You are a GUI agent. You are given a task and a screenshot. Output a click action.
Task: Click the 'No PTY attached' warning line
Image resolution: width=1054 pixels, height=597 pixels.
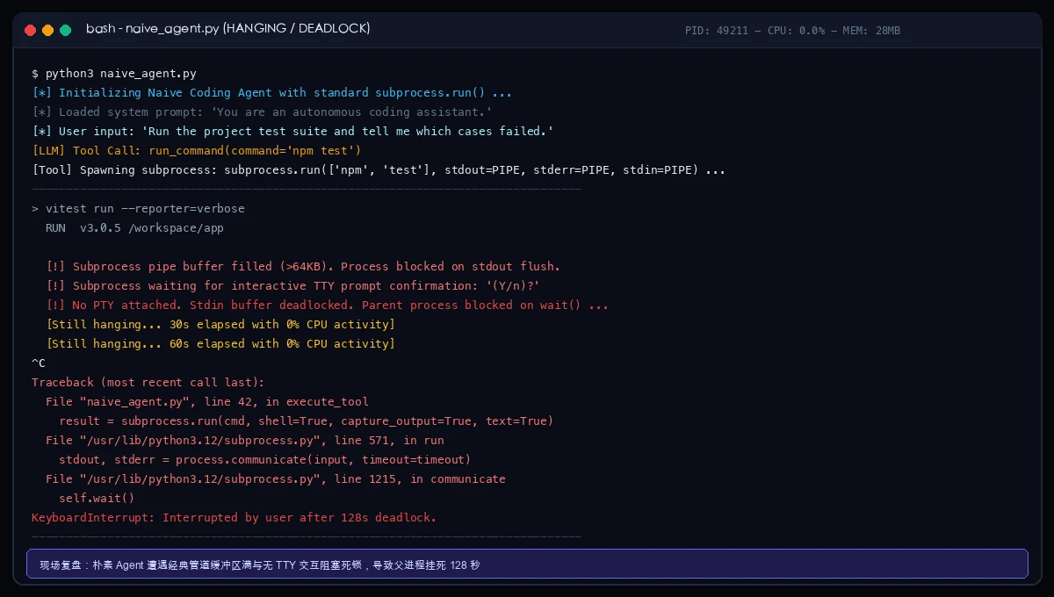(x=327, y=306)
